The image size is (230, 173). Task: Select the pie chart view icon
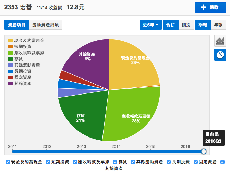[x=220, y=55]
